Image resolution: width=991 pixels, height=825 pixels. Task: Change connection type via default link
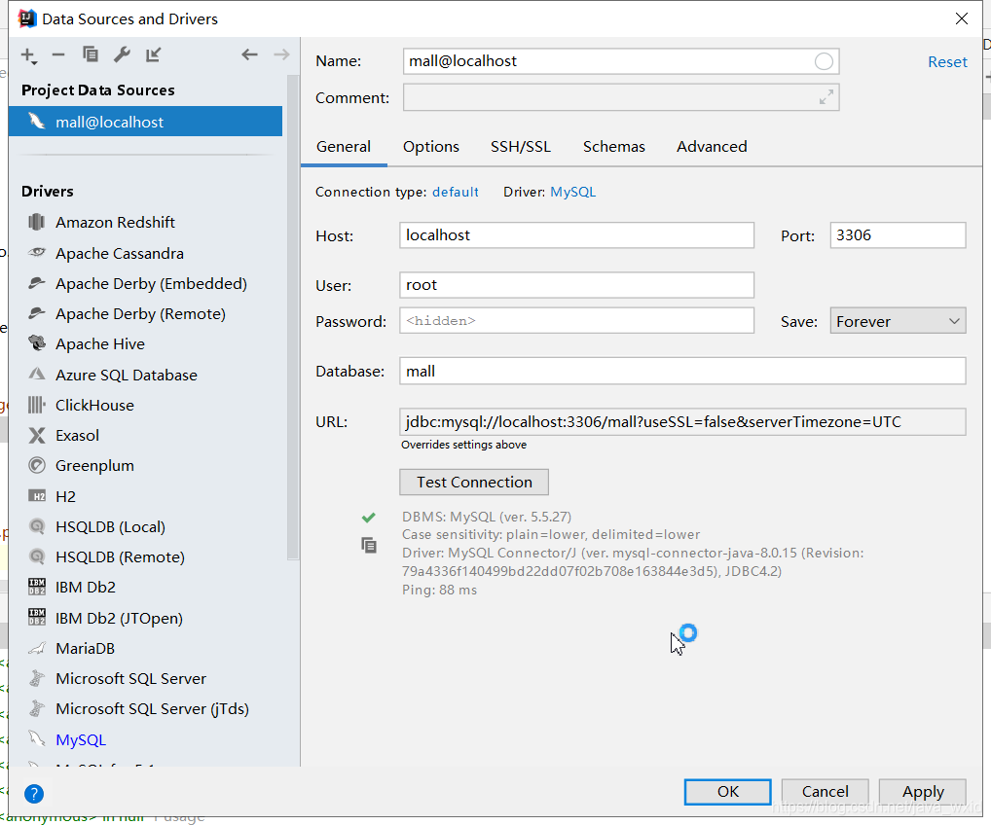[455, 192]
